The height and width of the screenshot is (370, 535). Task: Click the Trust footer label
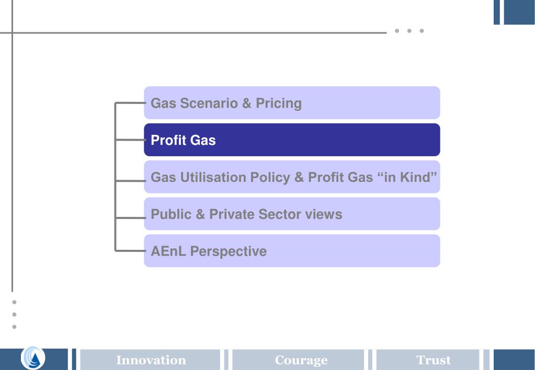(434, 360)
